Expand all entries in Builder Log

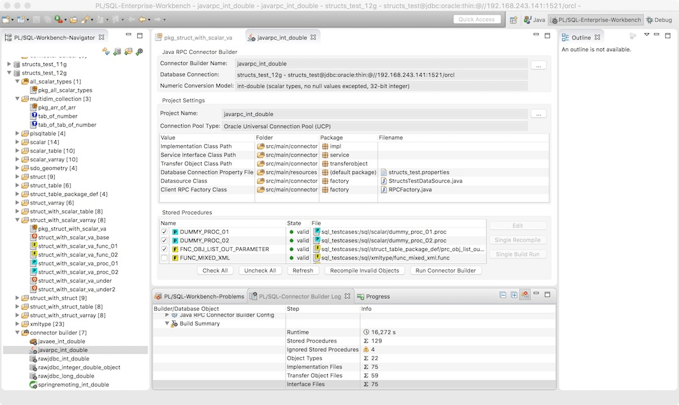514,295
